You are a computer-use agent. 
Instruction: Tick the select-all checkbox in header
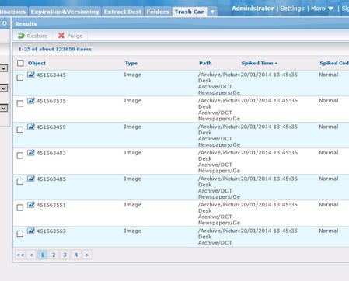pyautogui.click(x=20, y=63)
